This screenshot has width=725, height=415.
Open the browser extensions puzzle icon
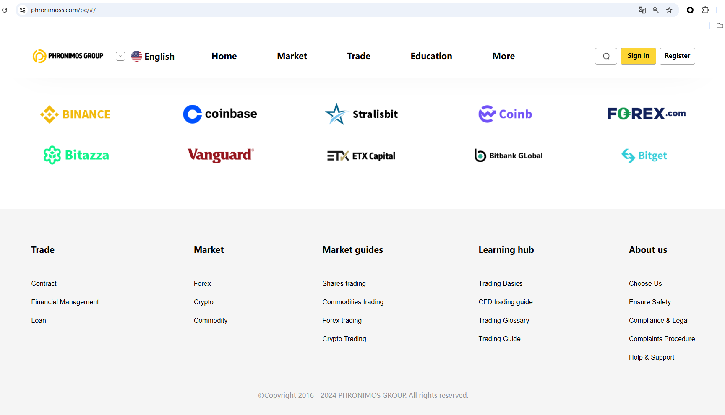click(706, 10)
